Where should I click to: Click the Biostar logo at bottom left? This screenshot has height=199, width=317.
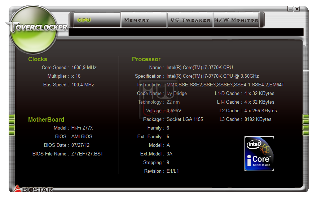[x=33, y=189]
